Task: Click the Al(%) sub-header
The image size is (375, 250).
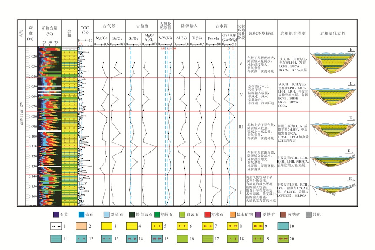Action: (181, 38)
